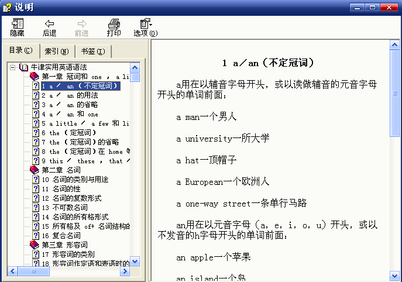Click the tree panel's scroll down arrow

[x=135, y=262]
